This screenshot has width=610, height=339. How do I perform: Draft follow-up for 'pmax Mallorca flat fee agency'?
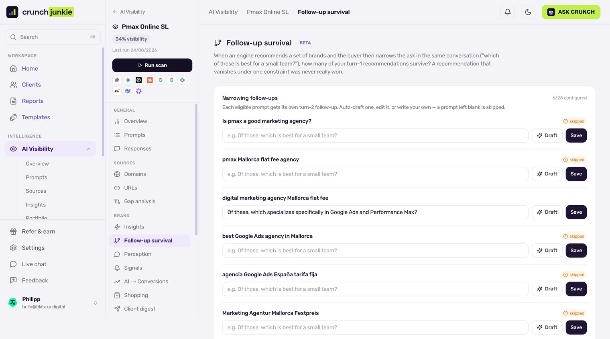tap(547, 174)
